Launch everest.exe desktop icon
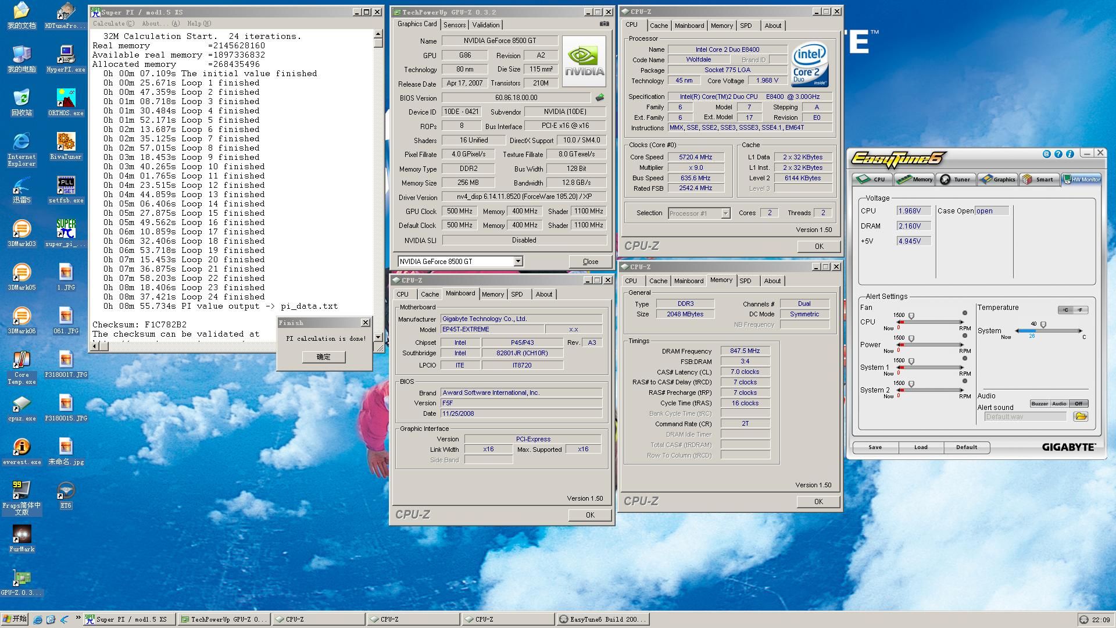This screenshot has height=628, width=1116. click(22, 451)
